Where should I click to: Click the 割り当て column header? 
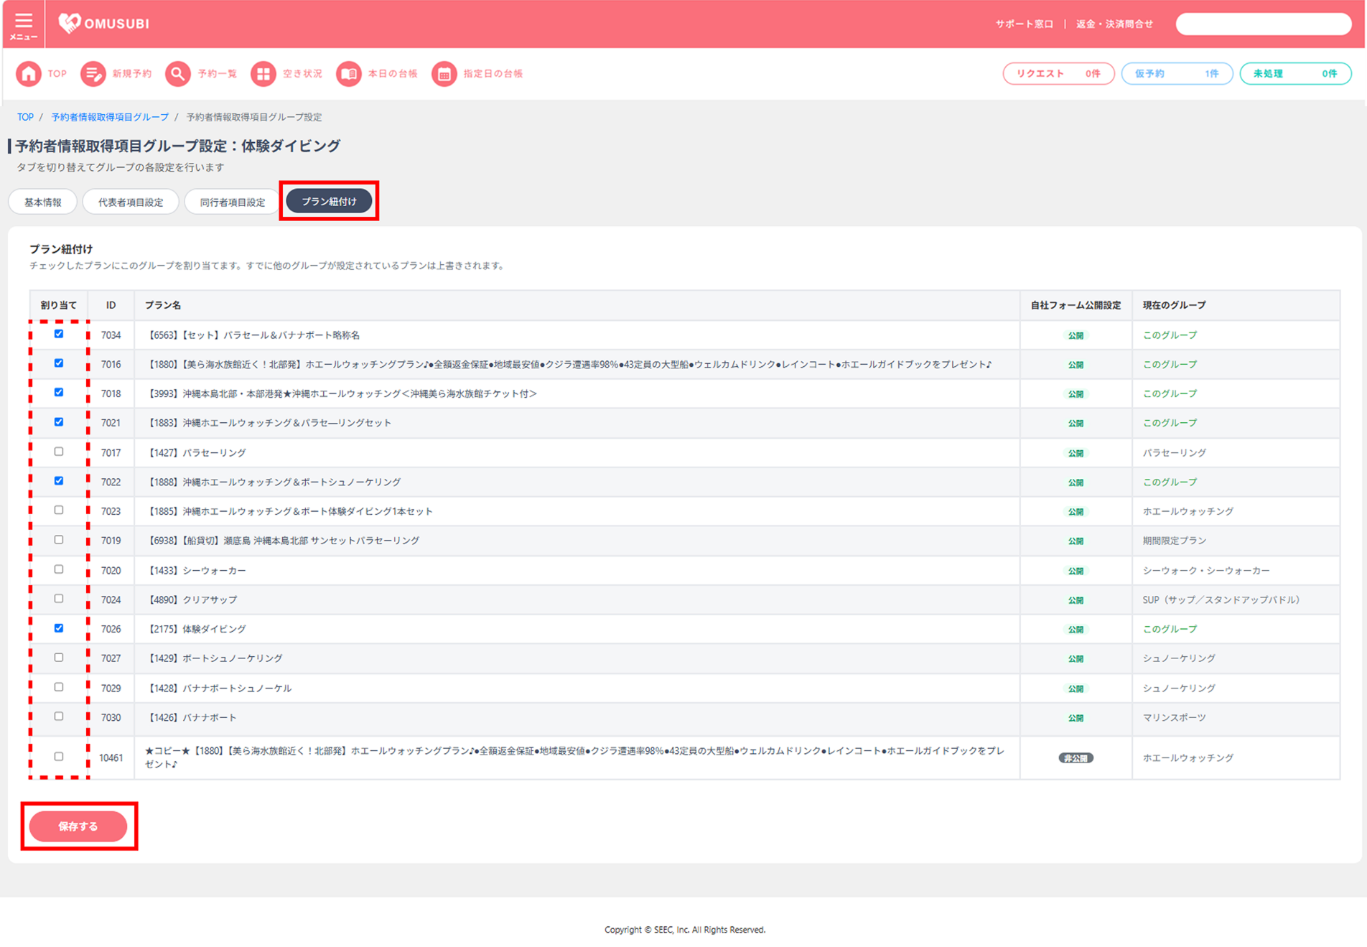(58, 305)
